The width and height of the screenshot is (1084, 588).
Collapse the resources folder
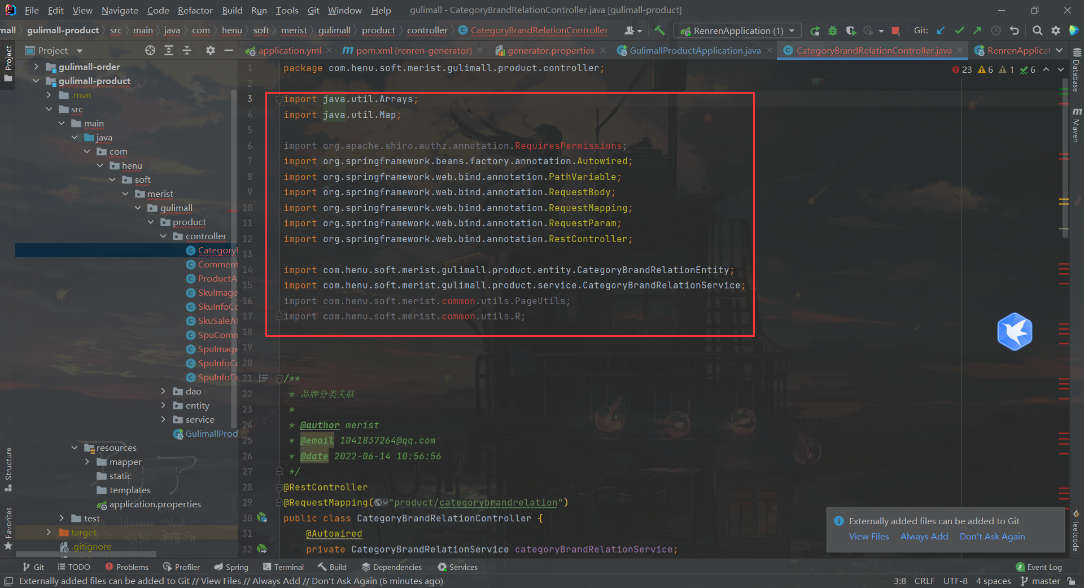[x=75, y=447]
